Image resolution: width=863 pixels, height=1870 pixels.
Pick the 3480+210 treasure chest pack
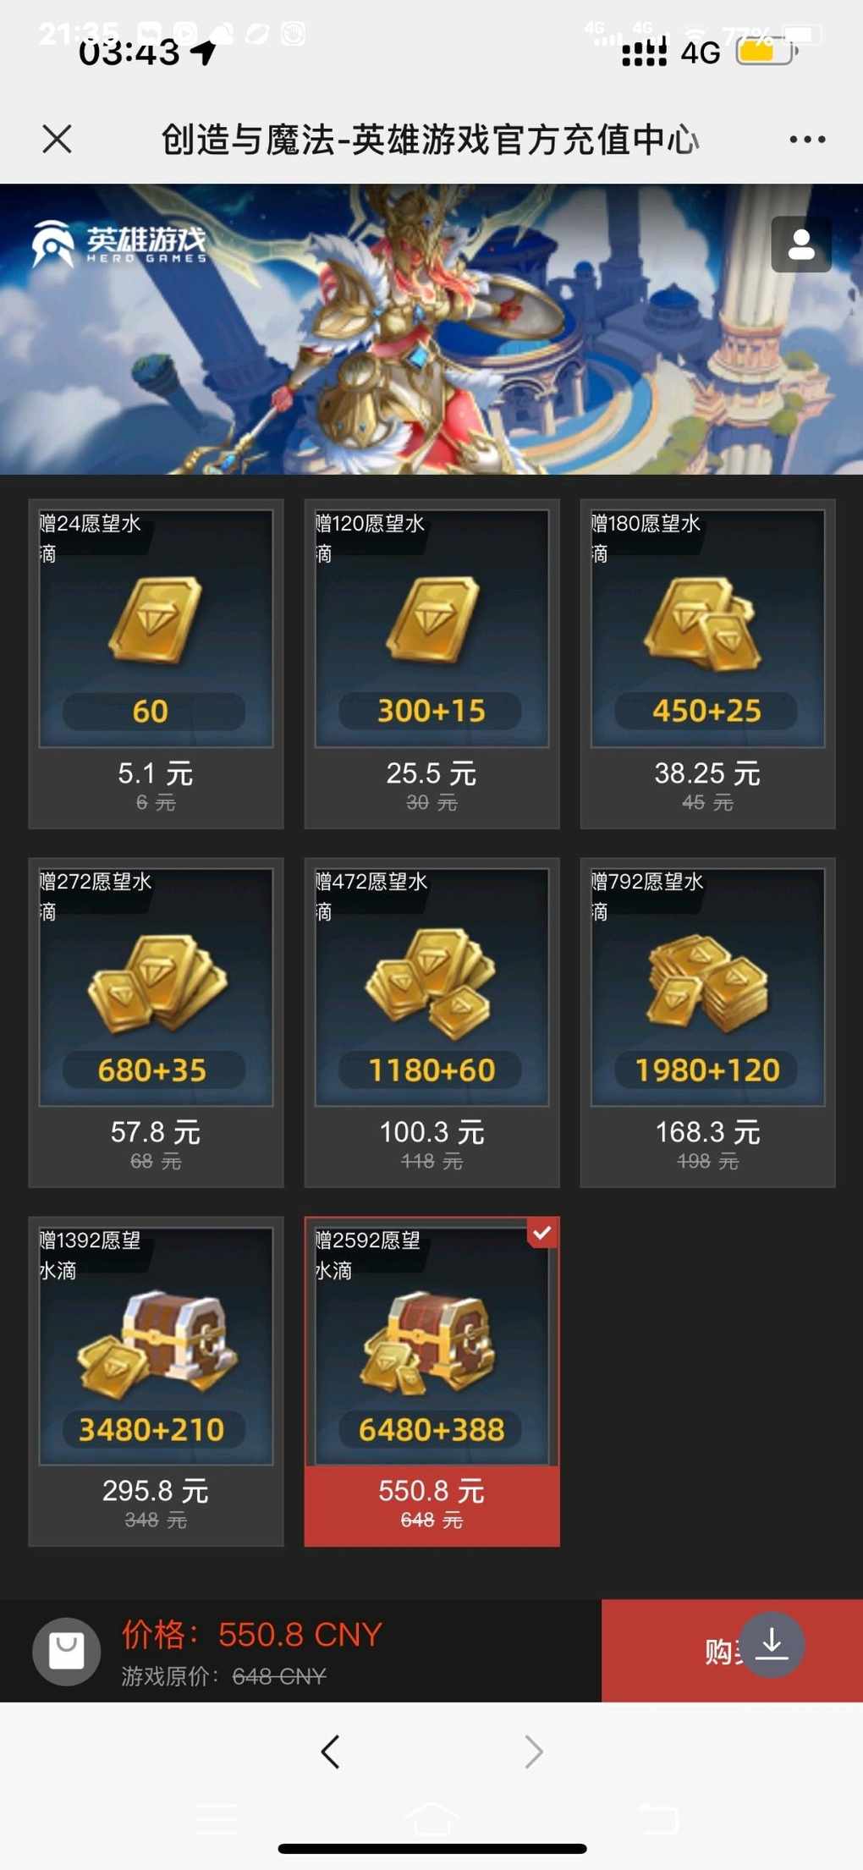click(x=156, y=1381)
